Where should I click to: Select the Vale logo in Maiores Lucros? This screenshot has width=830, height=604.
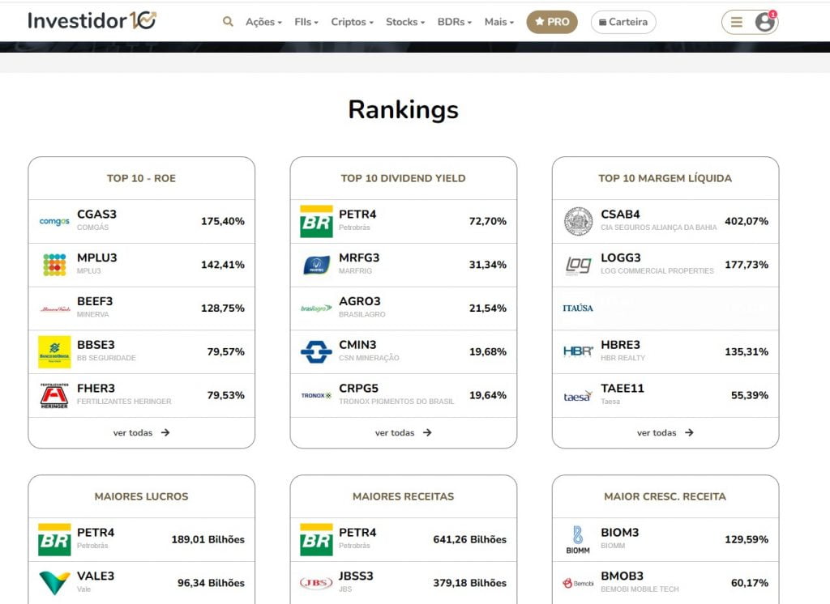pyautogui.click(x=54, y=583)
